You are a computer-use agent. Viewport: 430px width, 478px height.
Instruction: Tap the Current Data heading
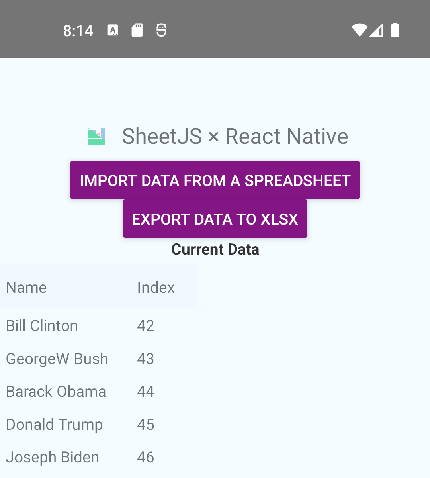pos(215,249)
